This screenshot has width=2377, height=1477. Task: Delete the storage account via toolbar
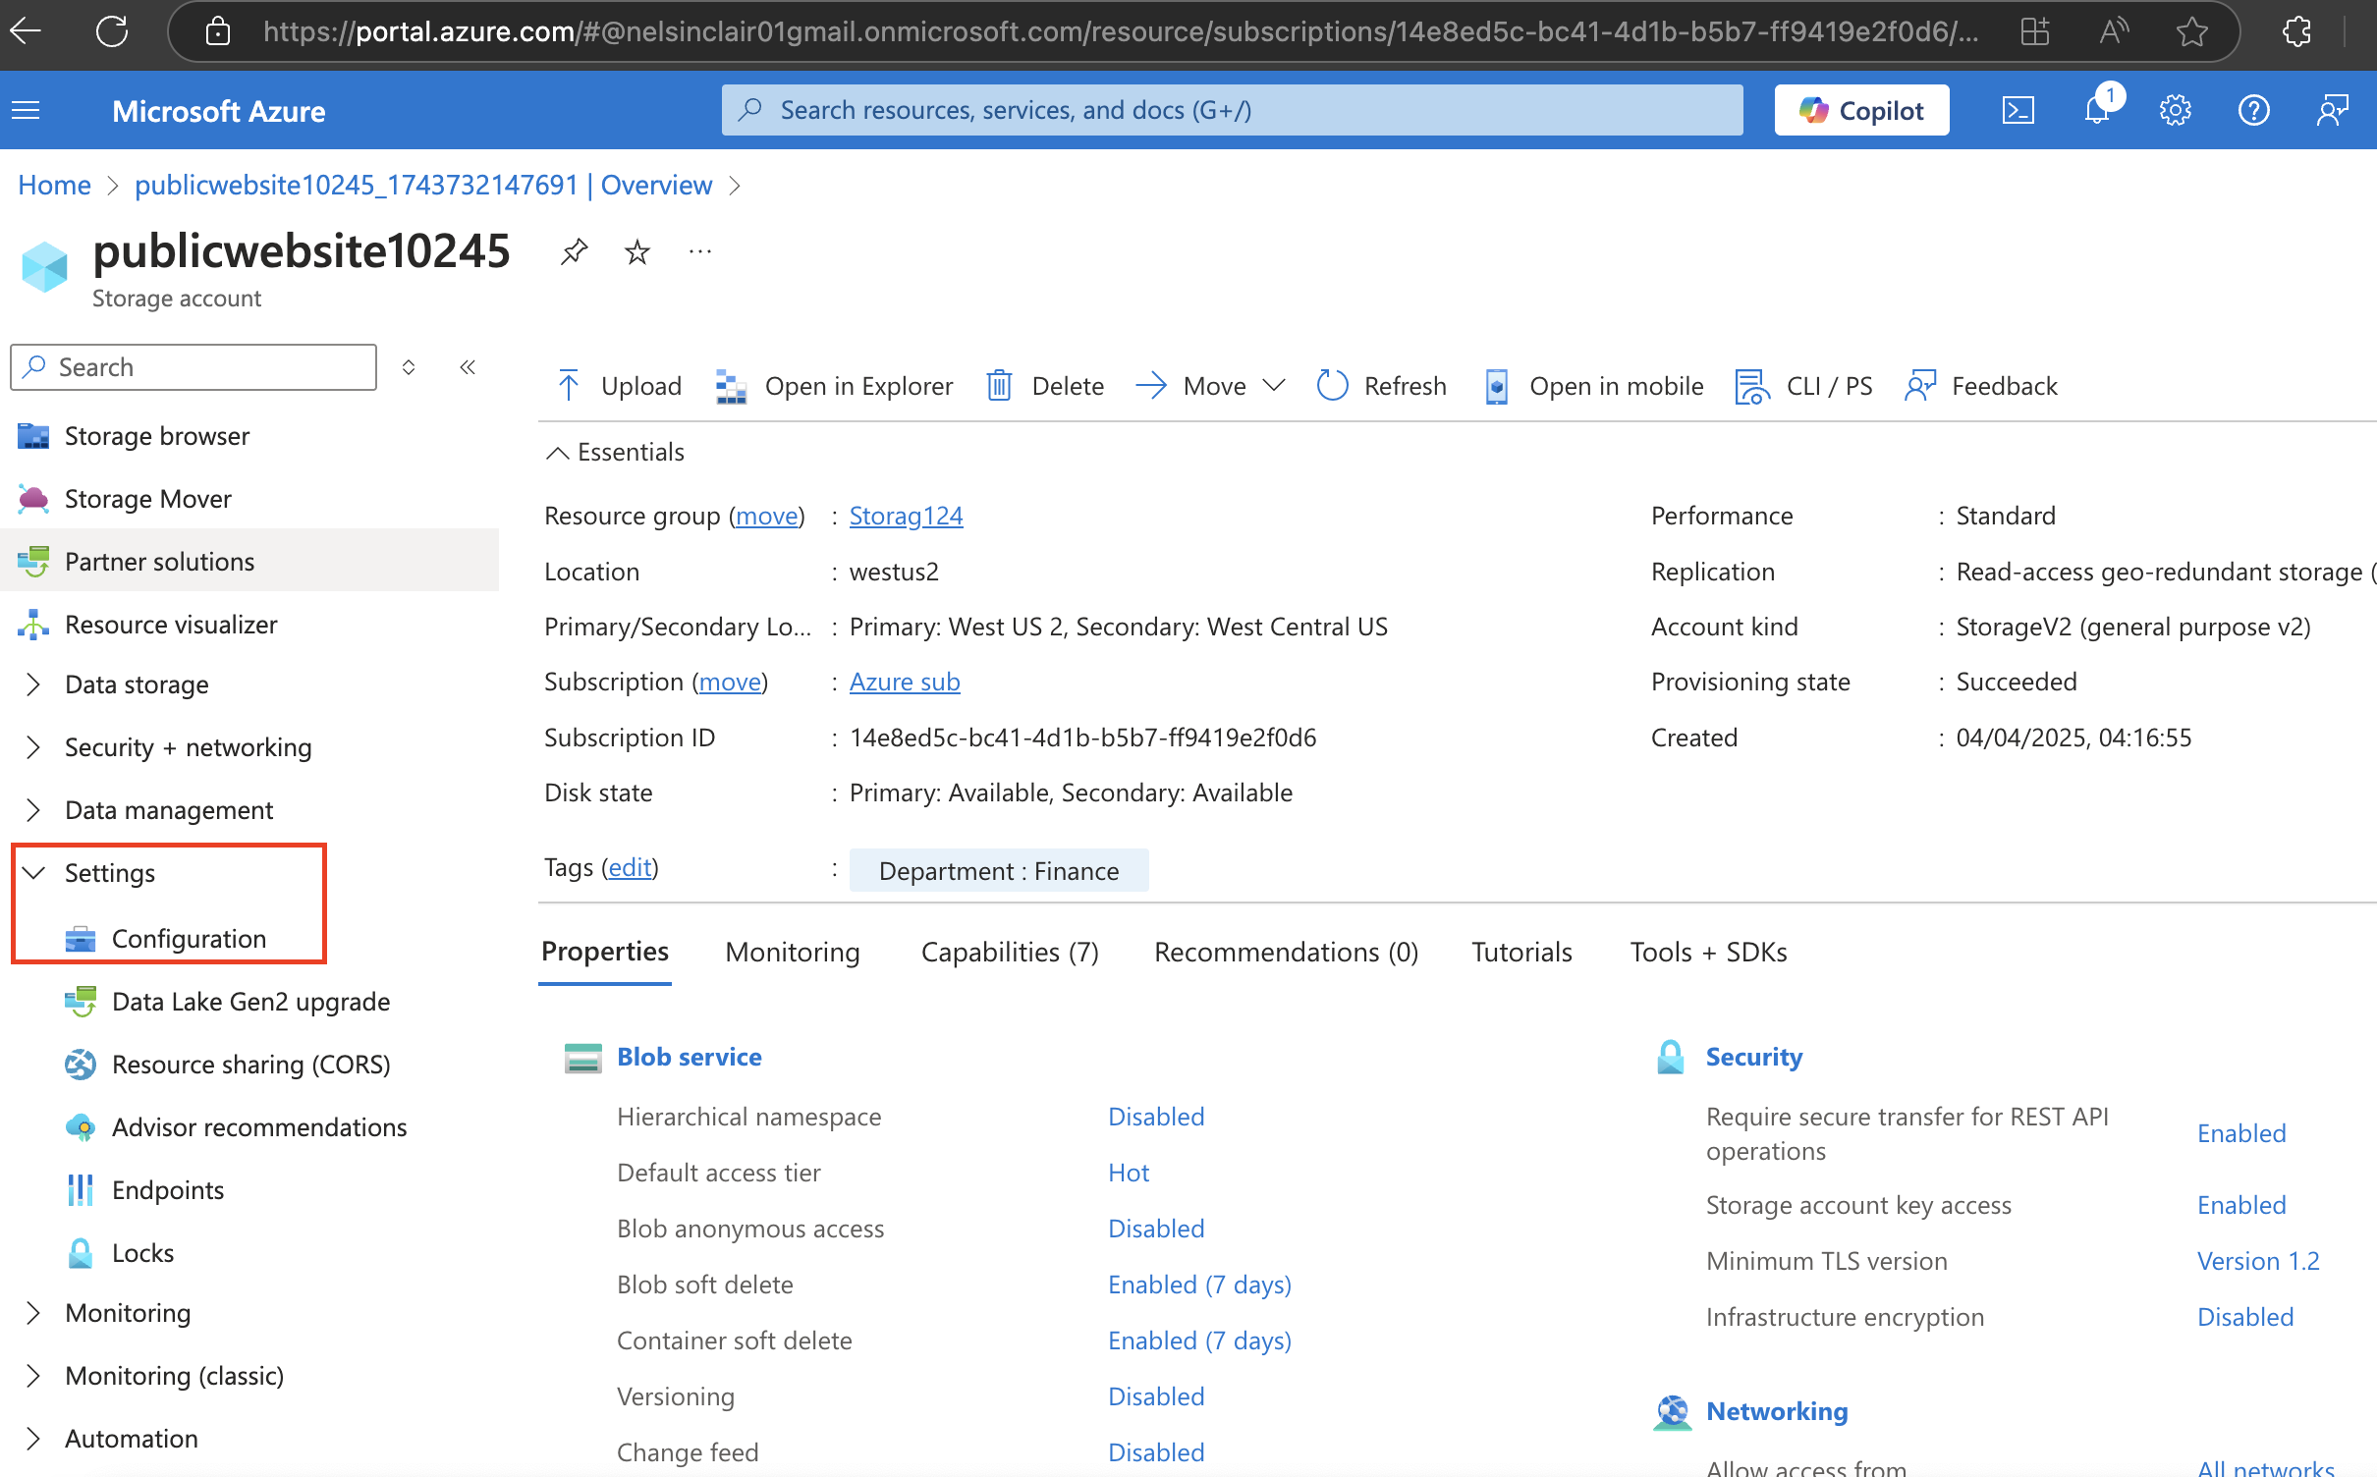tap(1045, 386)
